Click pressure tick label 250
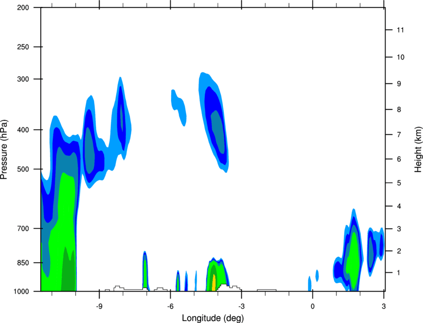The width and height of the screenshot is (423, 323). (23, 47)
